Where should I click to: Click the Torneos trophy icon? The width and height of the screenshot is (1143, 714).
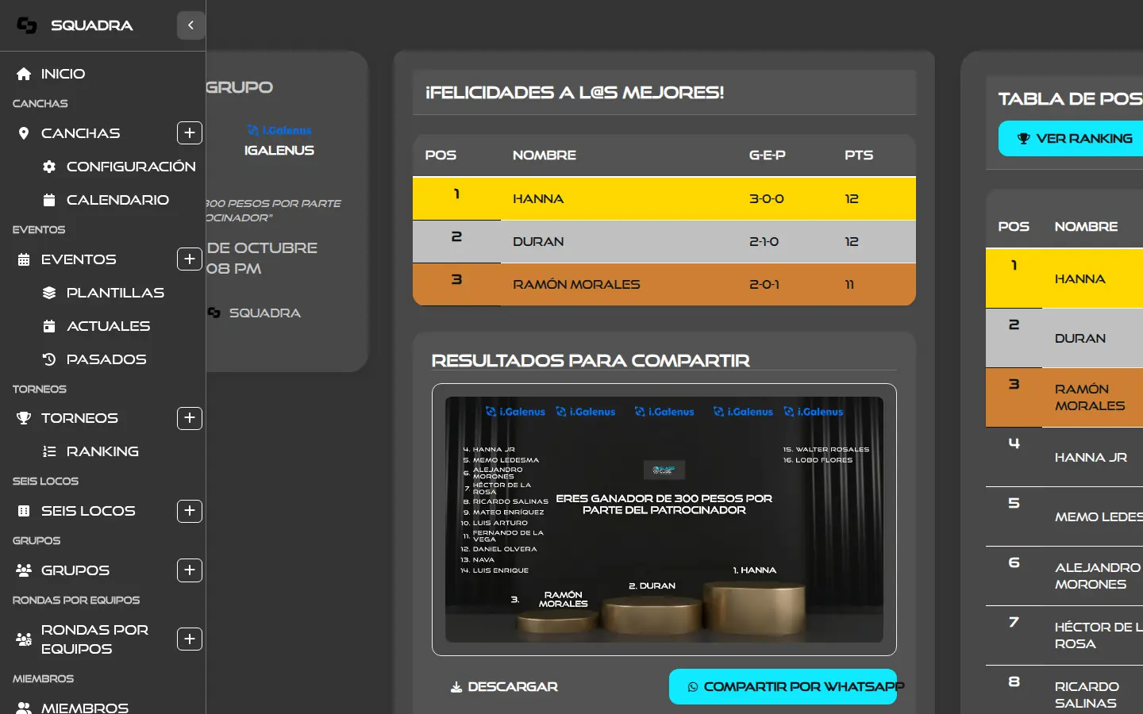pos(24,418)
